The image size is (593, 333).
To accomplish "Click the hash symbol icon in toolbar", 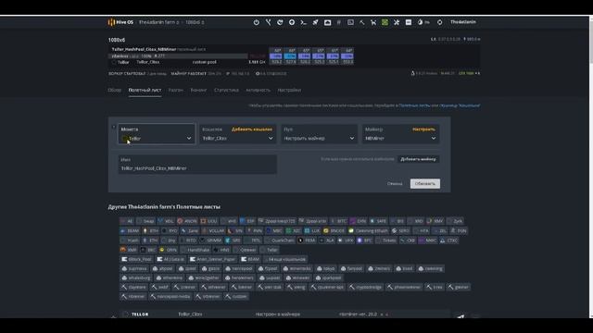I will pyautogui.click(x=339, y=22).
